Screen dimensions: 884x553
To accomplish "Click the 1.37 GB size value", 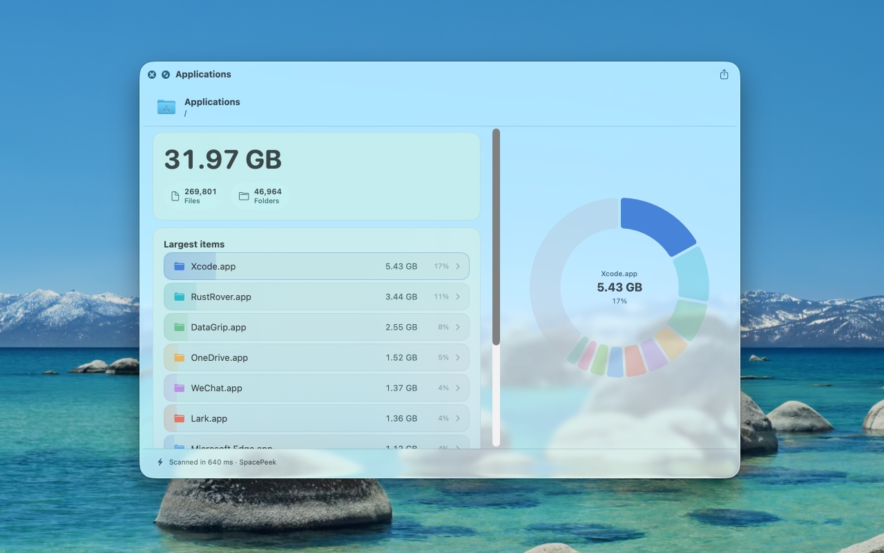I will tap(401, 388).
